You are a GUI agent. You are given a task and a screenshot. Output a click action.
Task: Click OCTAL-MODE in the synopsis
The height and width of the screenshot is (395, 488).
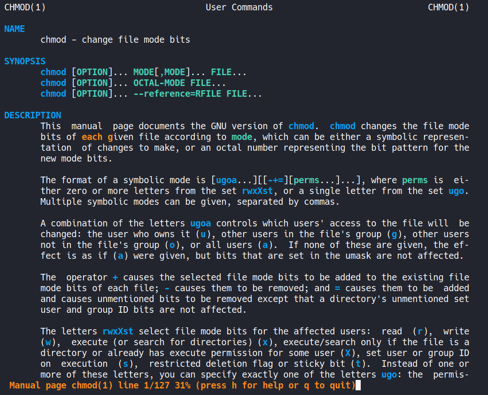[x=159, y=83]
